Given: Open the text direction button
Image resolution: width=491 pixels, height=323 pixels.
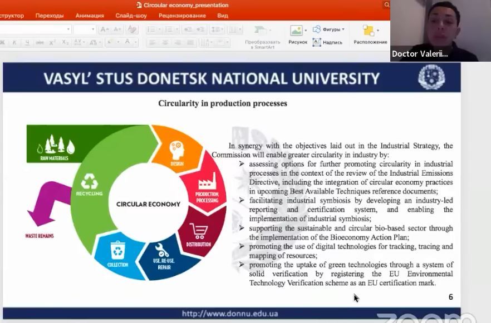Looking at the screenshot, I should click(x=204, y=42).
